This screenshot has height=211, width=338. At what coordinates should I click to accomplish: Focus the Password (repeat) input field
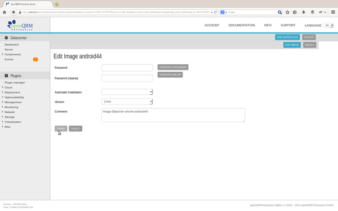127,78
